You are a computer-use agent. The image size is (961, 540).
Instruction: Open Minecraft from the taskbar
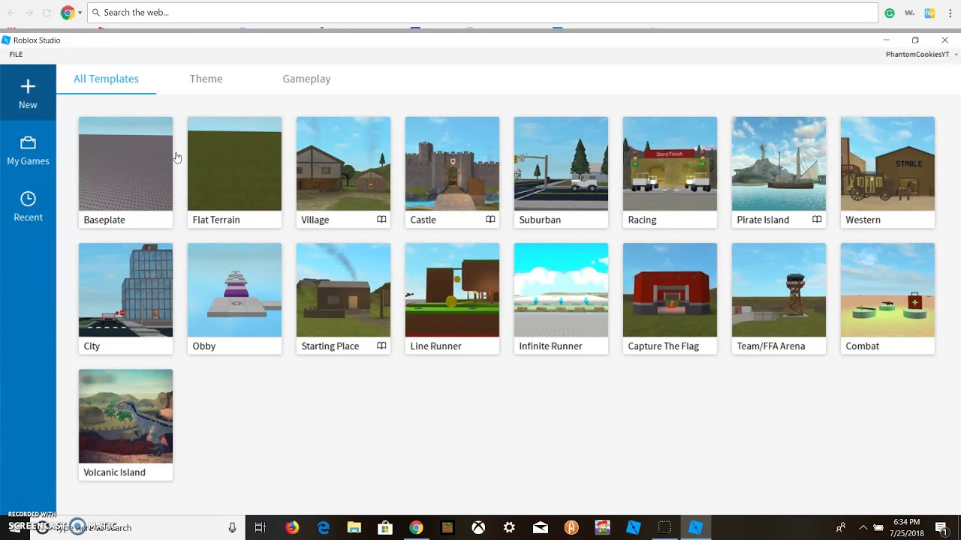pos(447,527)
